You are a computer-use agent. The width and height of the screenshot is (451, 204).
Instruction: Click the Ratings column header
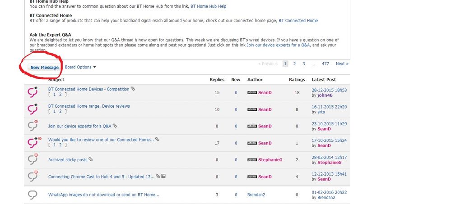[297, 79]
